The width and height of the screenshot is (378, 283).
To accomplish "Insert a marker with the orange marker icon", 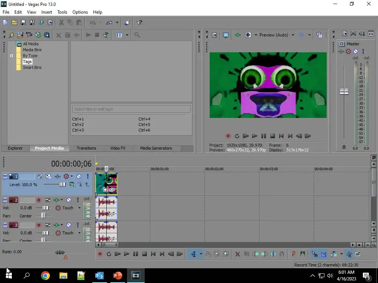I will 293,254.
